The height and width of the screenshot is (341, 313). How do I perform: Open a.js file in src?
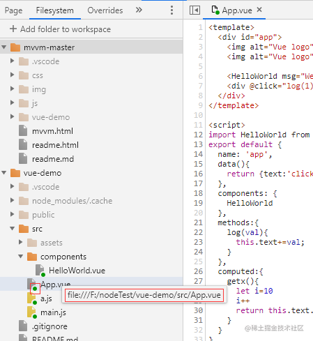tap(46, 298)
